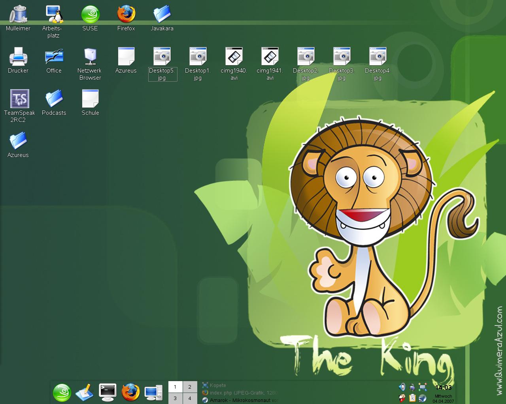Activate the index.php JPEG-Grafik taskbar entry

[240, 393]
